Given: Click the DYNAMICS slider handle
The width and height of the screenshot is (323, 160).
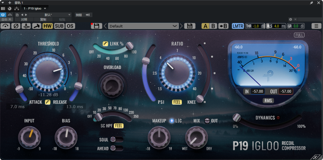Looking at the screenshot, I should (237, 118).
